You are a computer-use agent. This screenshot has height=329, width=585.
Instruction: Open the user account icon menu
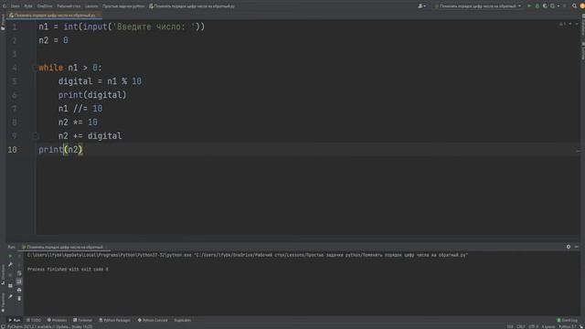coord(421,6)
